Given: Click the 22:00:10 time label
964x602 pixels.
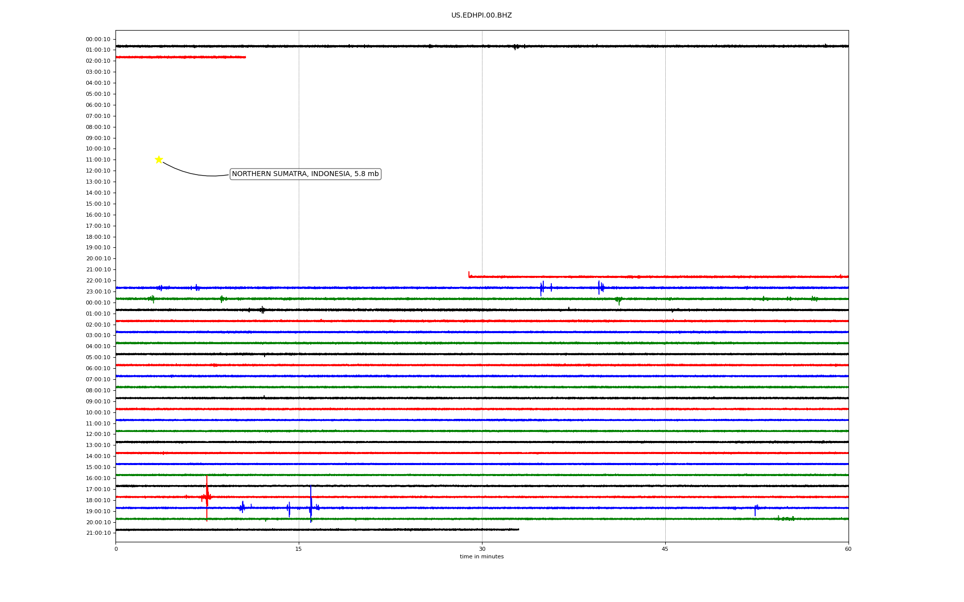Looking at the screenshot, I should [x=98, y=281].
